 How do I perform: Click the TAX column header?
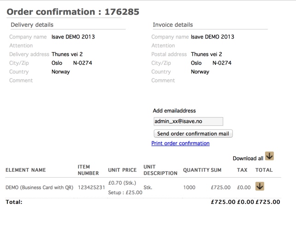pos(242,170)
